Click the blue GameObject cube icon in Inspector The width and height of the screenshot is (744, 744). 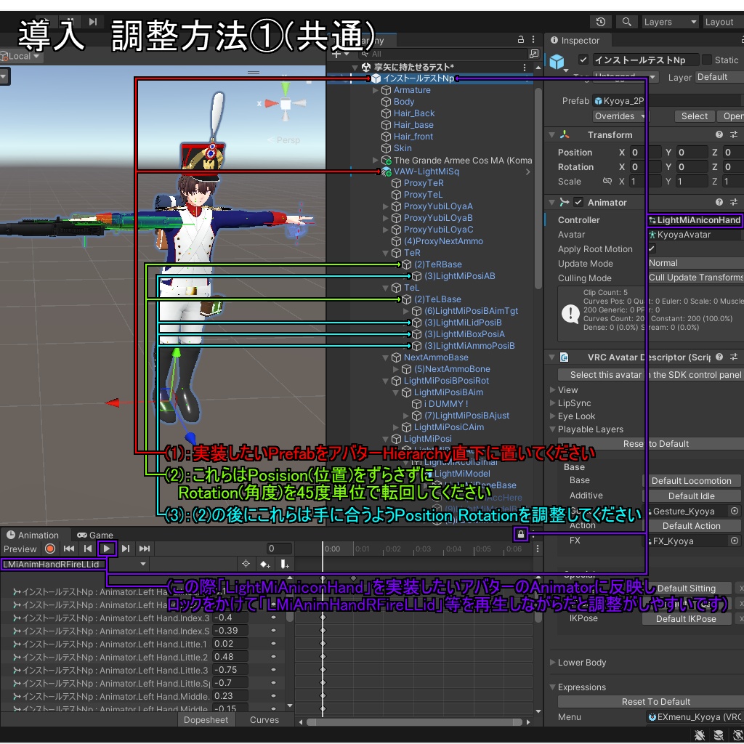pyautogui.click(x=557, y=62)
